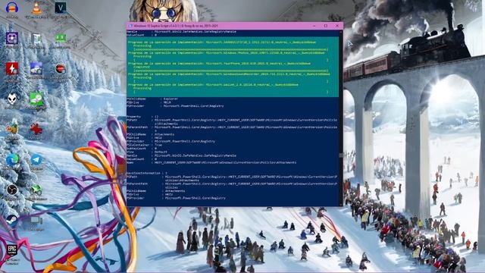Minimize the Sophia Script console window
Image resolution: width=485 pixels, height=273 pixels.
(x=314, y=26)
